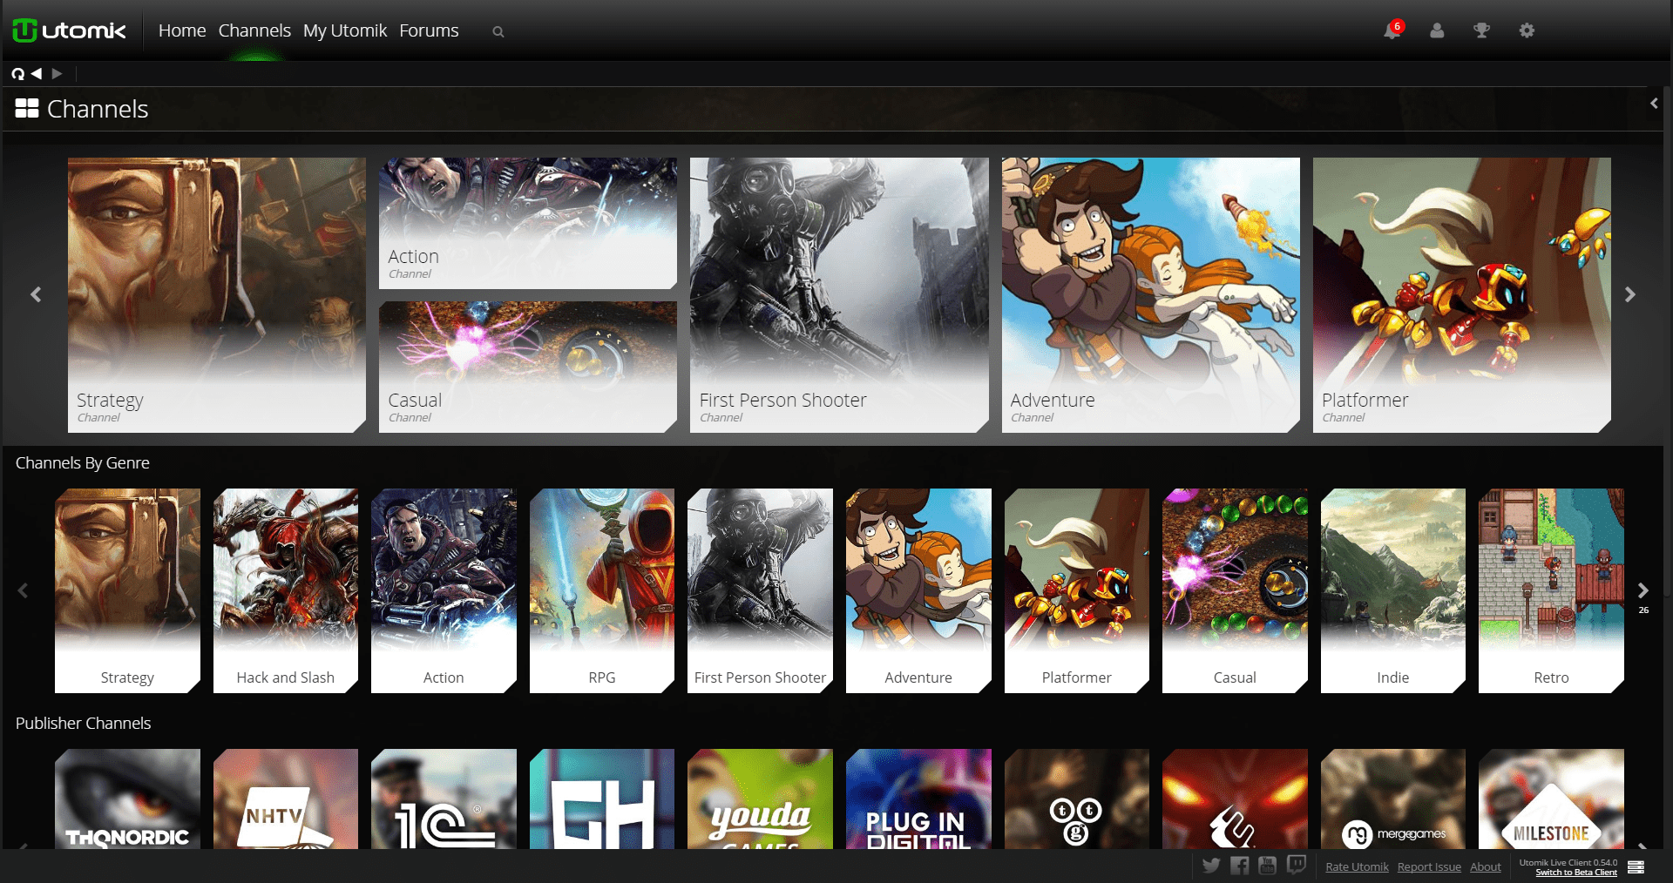Screen dimensions: 1673x883
Task: Open the Youda Games publisher channel
Action: click(x=760, y=799)
